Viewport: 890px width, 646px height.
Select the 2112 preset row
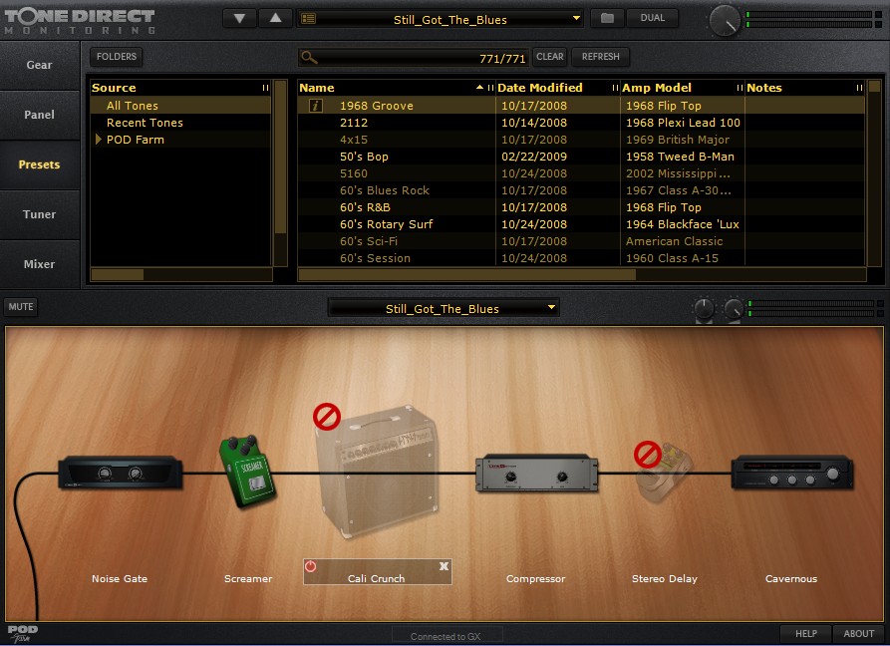coord(581,123)
